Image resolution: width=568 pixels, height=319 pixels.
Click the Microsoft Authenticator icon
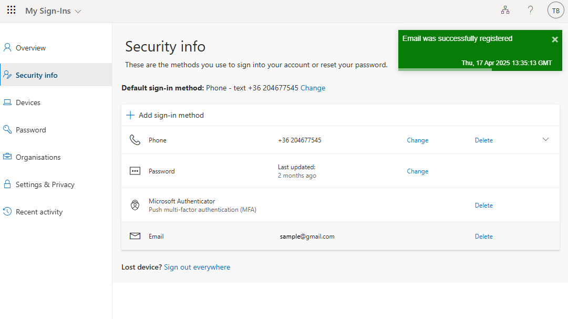[x=135, y=205]
